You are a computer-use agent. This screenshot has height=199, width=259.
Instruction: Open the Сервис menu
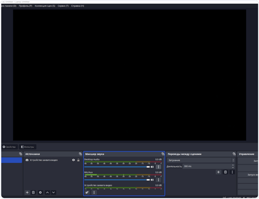[x=63, y=6]
